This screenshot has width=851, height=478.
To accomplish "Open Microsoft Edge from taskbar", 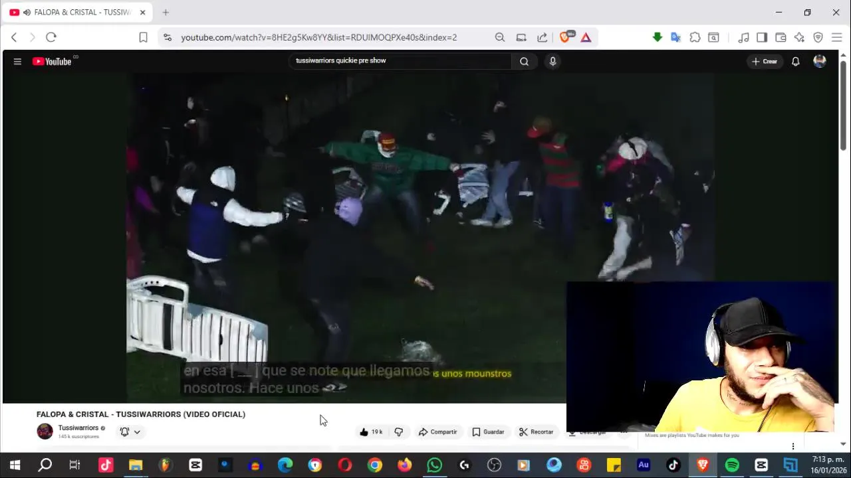I will click(285, 465).
